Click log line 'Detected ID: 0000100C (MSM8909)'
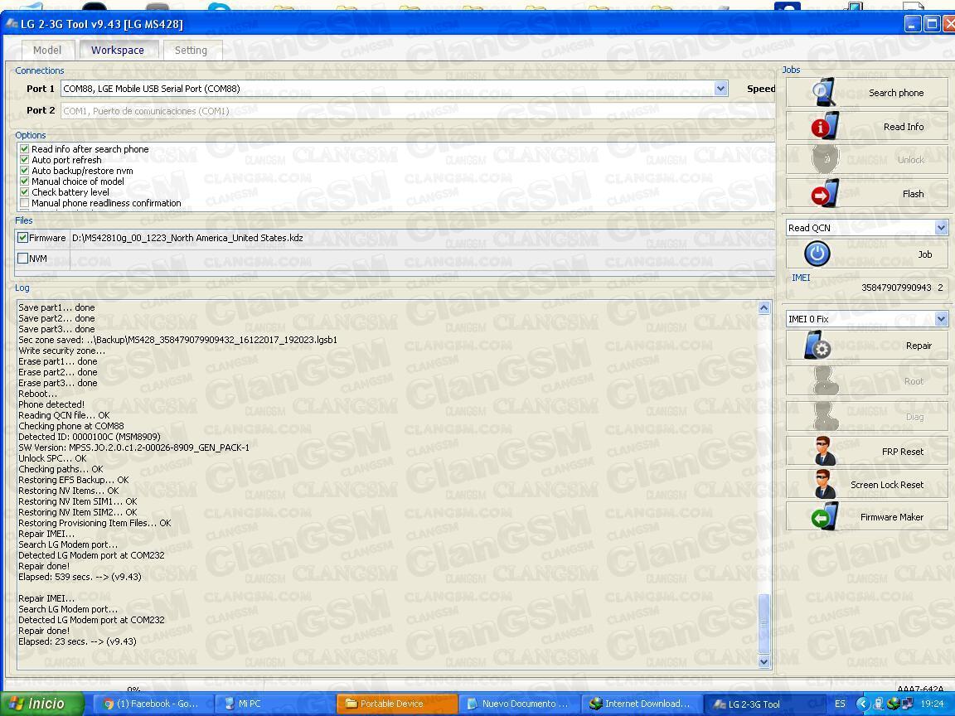The width and height of the screenshot is (955, 716). coord(89,437)
